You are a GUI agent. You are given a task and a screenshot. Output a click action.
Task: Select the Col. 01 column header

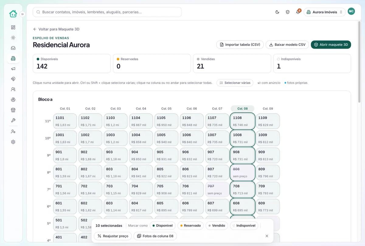coord(65,108)
